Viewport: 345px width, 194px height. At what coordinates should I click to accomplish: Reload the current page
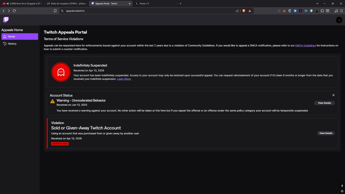click(x=14, y=11)
